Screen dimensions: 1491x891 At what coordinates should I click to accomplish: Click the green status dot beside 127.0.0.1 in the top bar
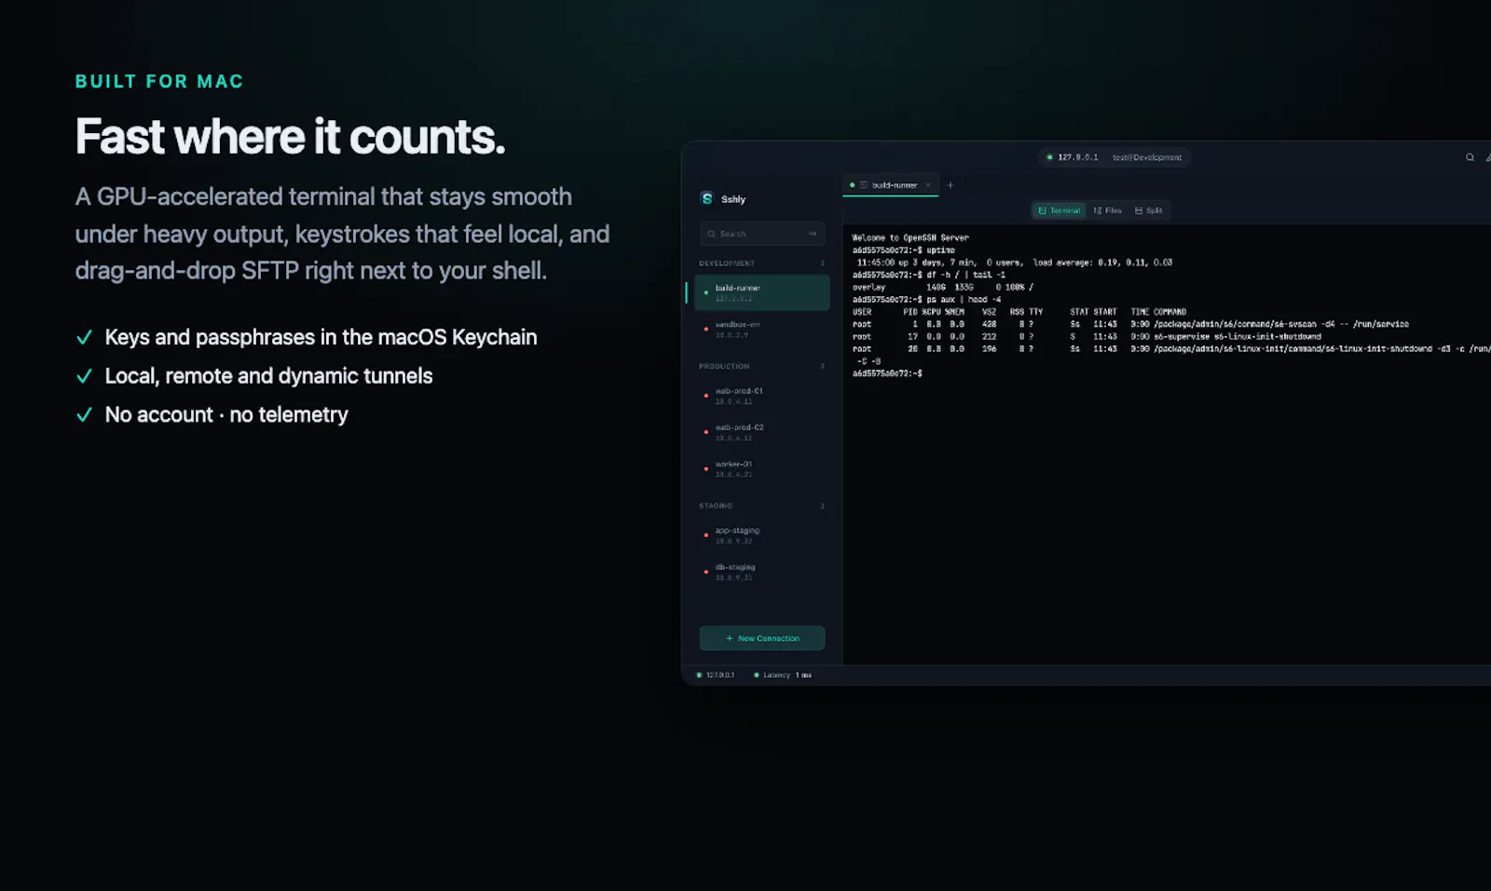[1049, 157]
